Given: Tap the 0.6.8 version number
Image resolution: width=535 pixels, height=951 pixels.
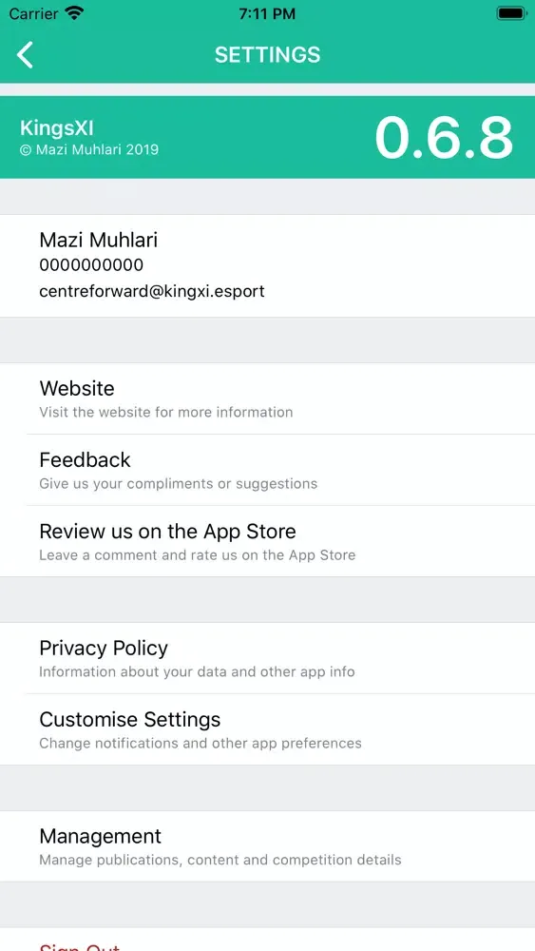Looking at the screenshot, I should point(444,138).
